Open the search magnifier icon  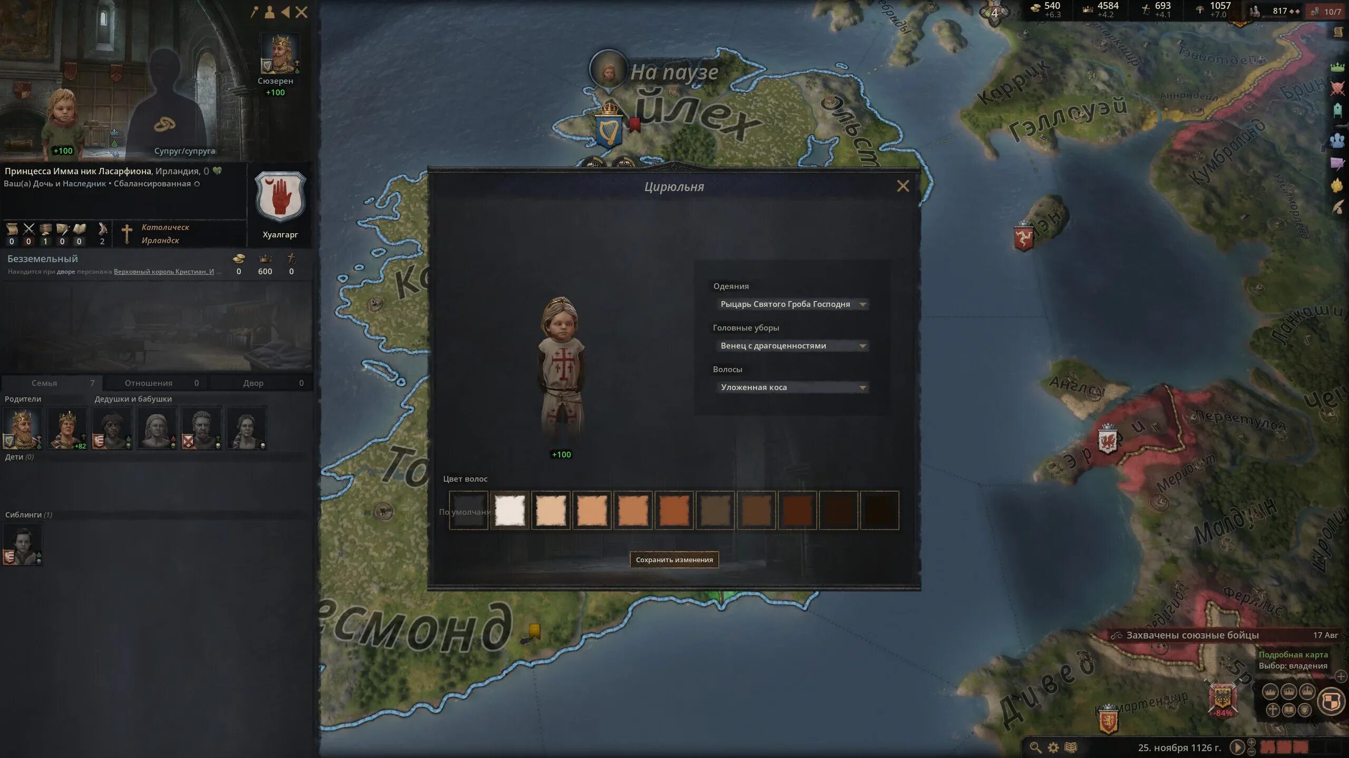tap(1035, 747)
